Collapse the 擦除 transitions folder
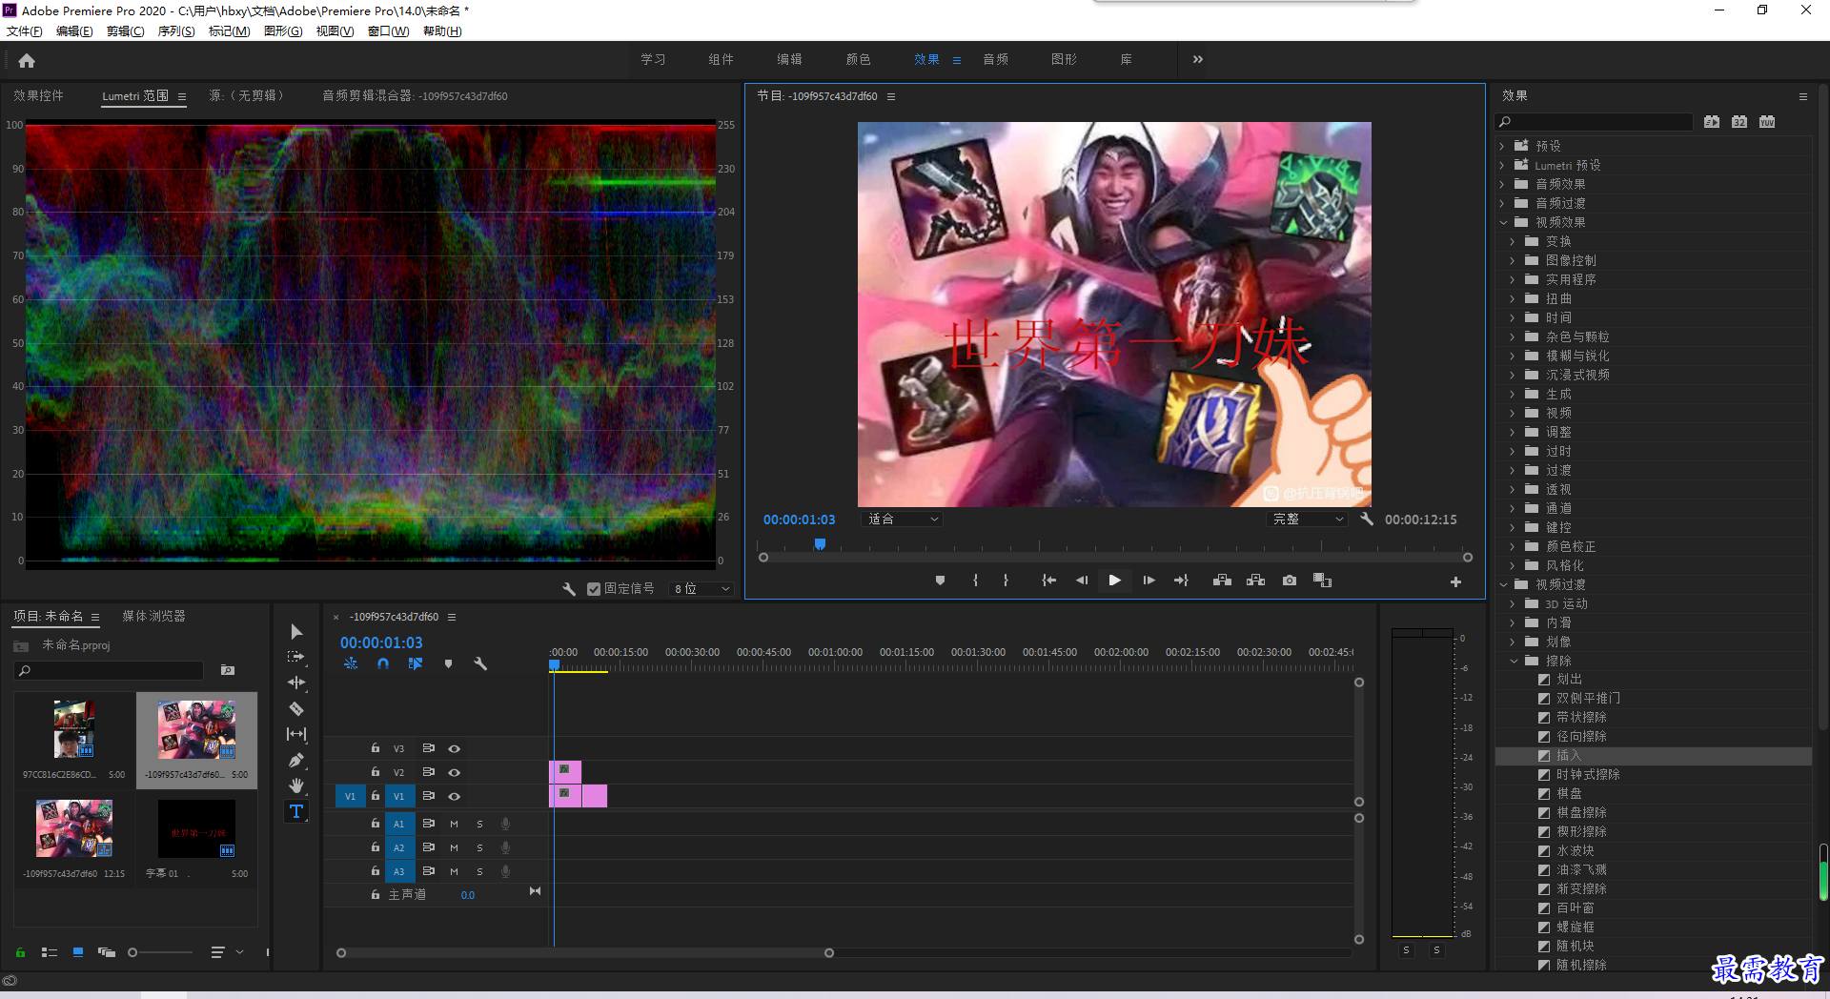1830x999 pixels. tap(1514, 661)
